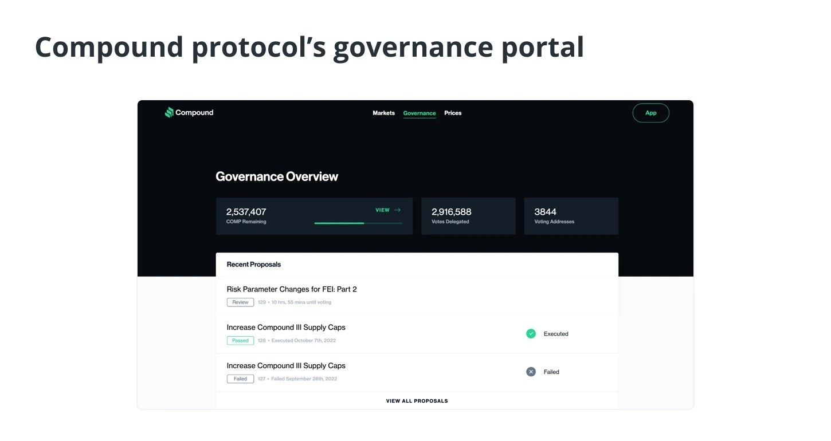Open the Markets tab
This screenshot has width=831, height=441.
pos(383,113)
